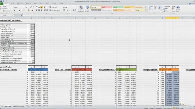195x109 pixels.
Task: Apply the Bad cell style
Action: [107, 7]
